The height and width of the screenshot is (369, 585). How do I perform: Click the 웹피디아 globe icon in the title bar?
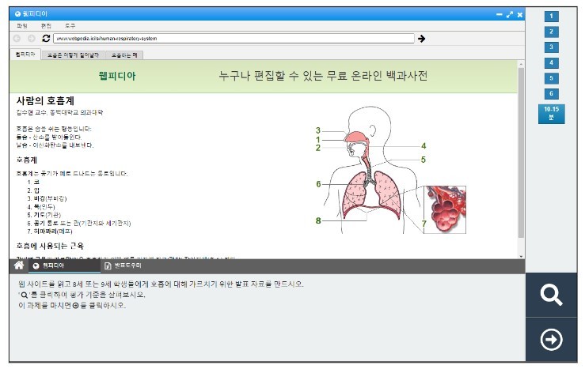(17, 14)
